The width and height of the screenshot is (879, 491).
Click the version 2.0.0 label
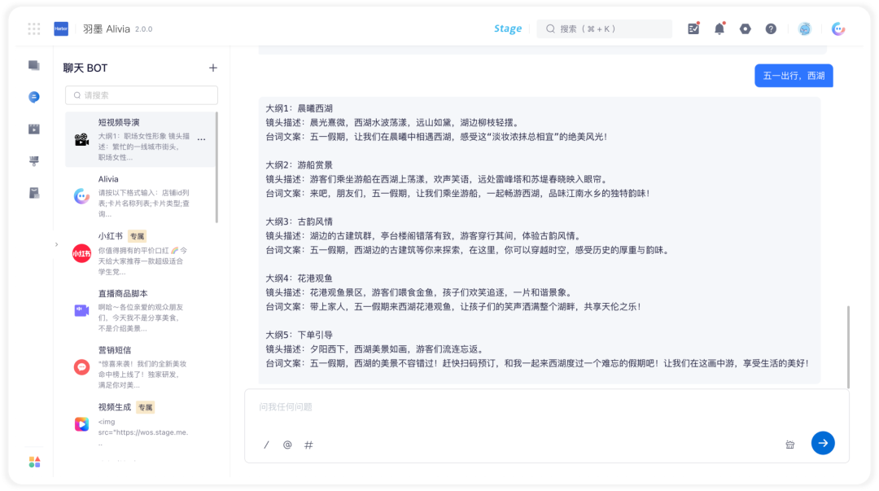pos(143,29)
